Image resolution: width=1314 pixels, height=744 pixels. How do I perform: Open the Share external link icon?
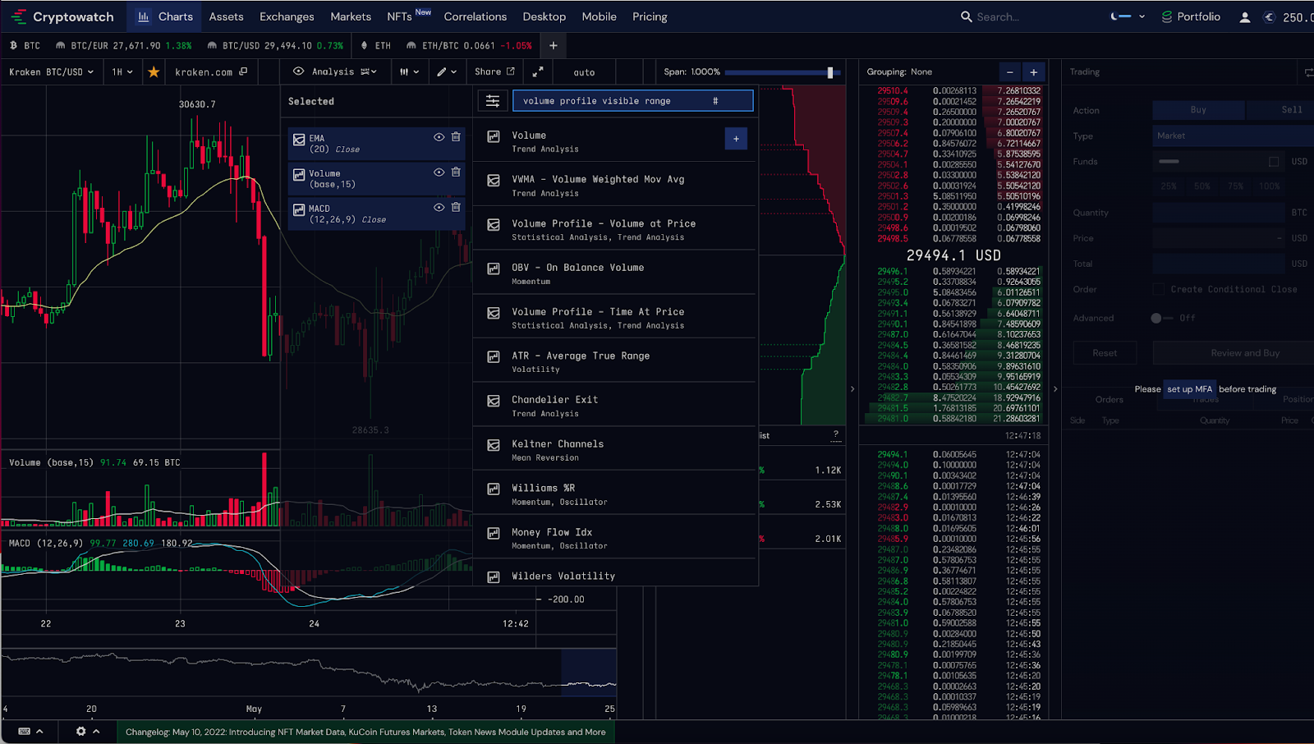point(510,71)
